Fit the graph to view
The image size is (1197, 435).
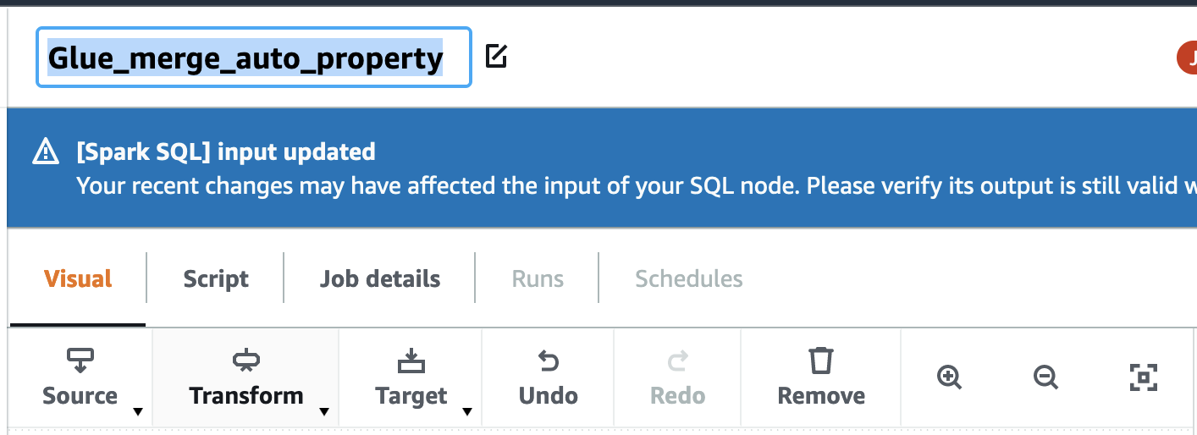1143,377
